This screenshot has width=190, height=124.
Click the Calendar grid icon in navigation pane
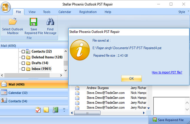pos(4,92)
